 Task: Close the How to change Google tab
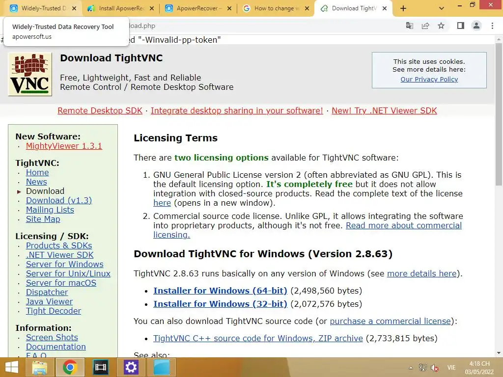[307, 8]
